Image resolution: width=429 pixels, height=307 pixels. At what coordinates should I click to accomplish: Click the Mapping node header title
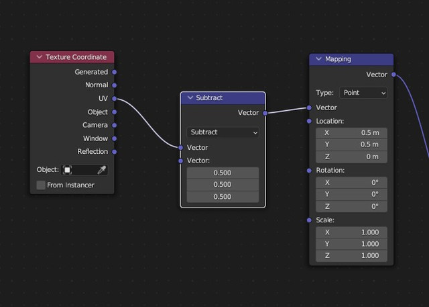point(338,59)
